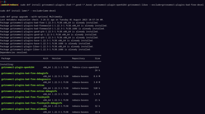
Task: Click the 'Dependencies resolved.' message
Action: (x=14, y=52)
